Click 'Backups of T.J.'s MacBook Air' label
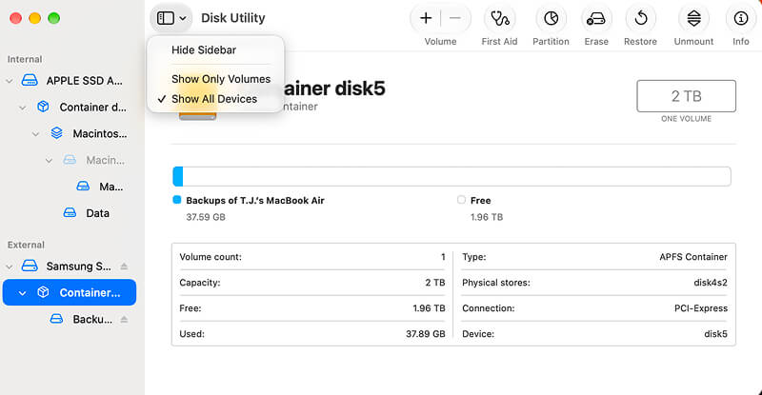Image resolution: width=762 pixels, height=395 pixels. coord(255,200)
